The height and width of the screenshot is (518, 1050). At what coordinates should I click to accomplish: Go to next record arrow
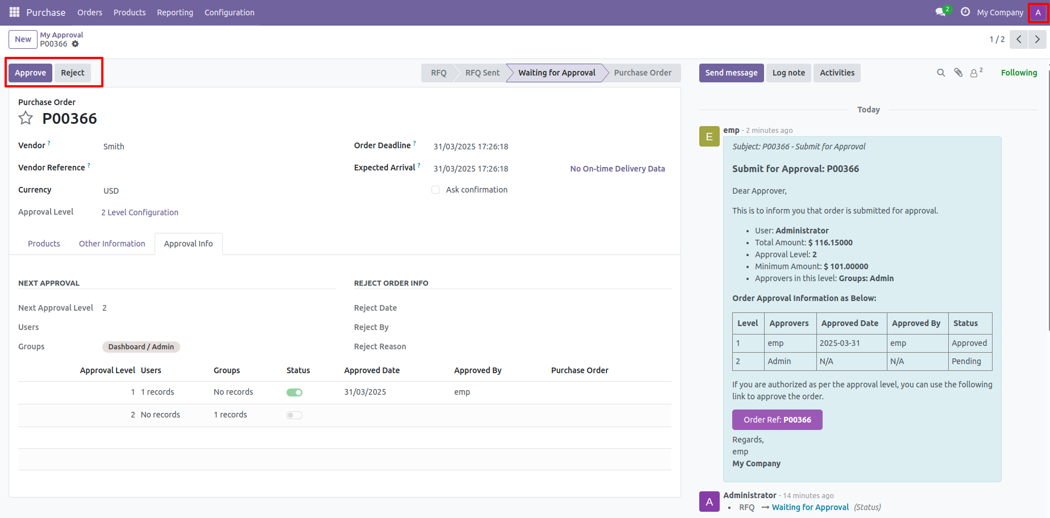coord(1037,39)
